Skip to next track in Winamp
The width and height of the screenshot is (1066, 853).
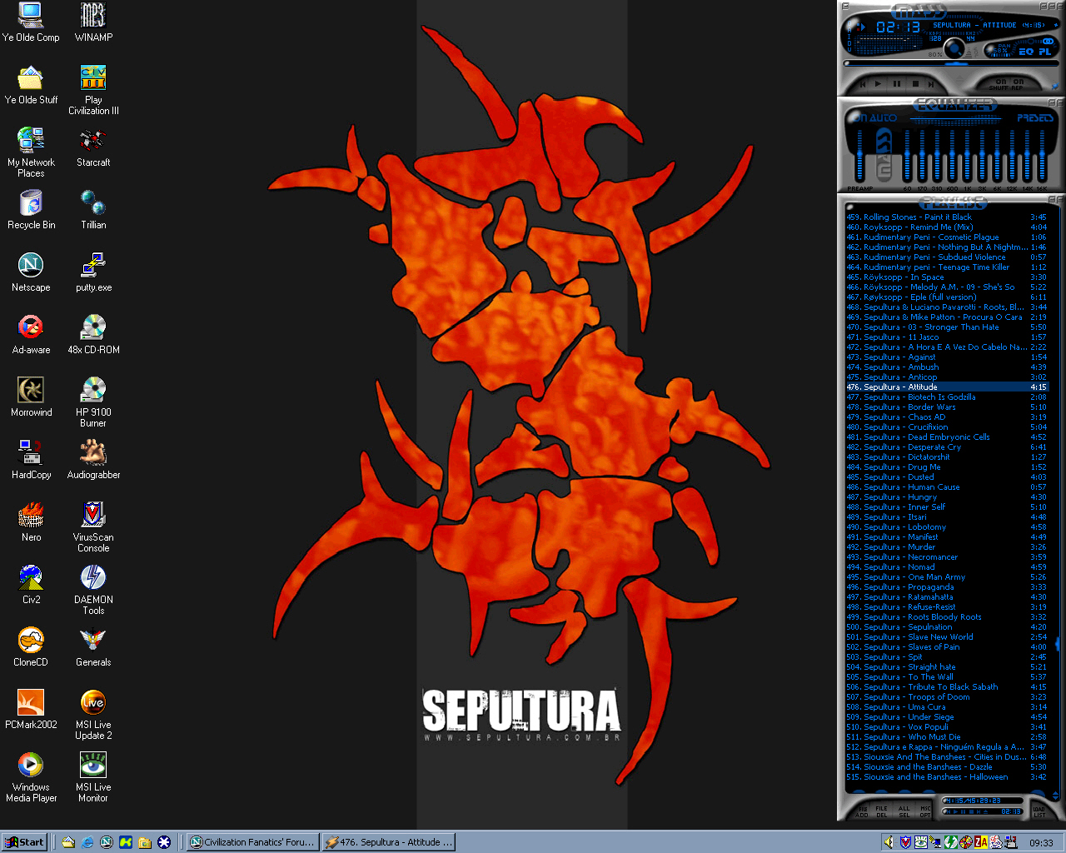(931, 84)
